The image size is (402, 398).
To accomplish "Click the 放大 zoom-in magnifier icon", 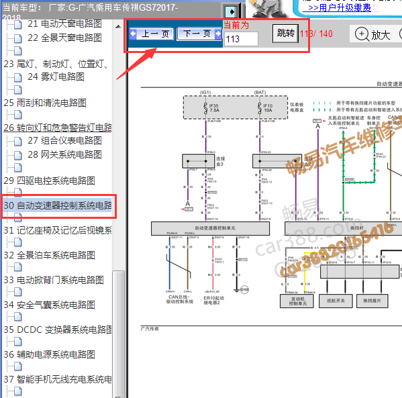I will coord(362,34).
